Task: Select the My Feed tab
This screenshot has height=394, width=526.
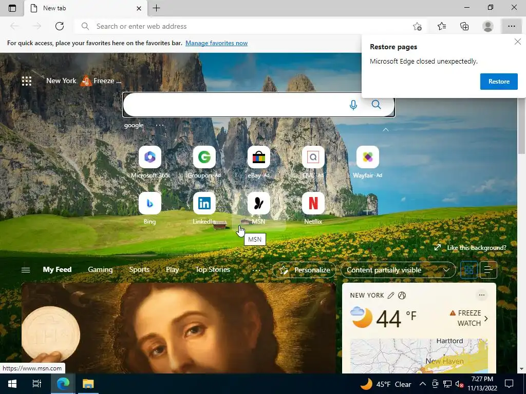Action: 57,269
